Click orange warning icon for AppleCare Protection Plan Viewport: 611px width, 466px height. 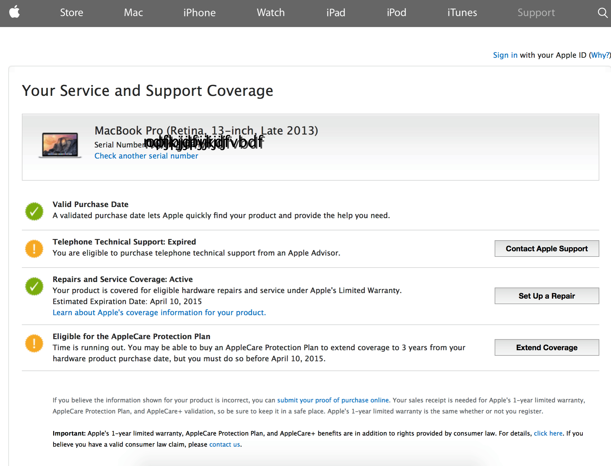pyautogui.click(x=34, y=343)
